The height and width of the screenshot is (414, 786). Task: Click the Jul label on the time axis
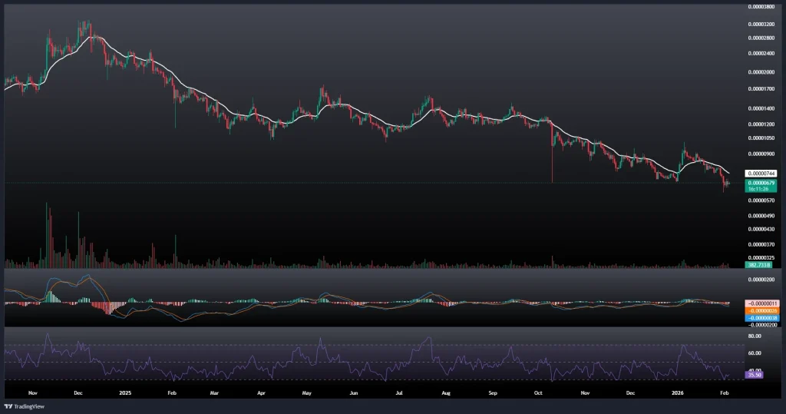[399, 391]
